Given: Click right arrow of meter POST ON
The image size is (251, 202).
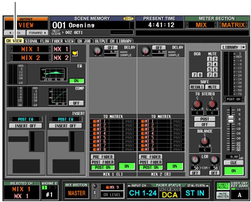Looking at the screenshot, I should click(243, 99).
